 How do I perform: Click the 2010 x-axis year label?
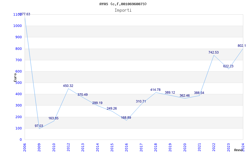(54, 147)
